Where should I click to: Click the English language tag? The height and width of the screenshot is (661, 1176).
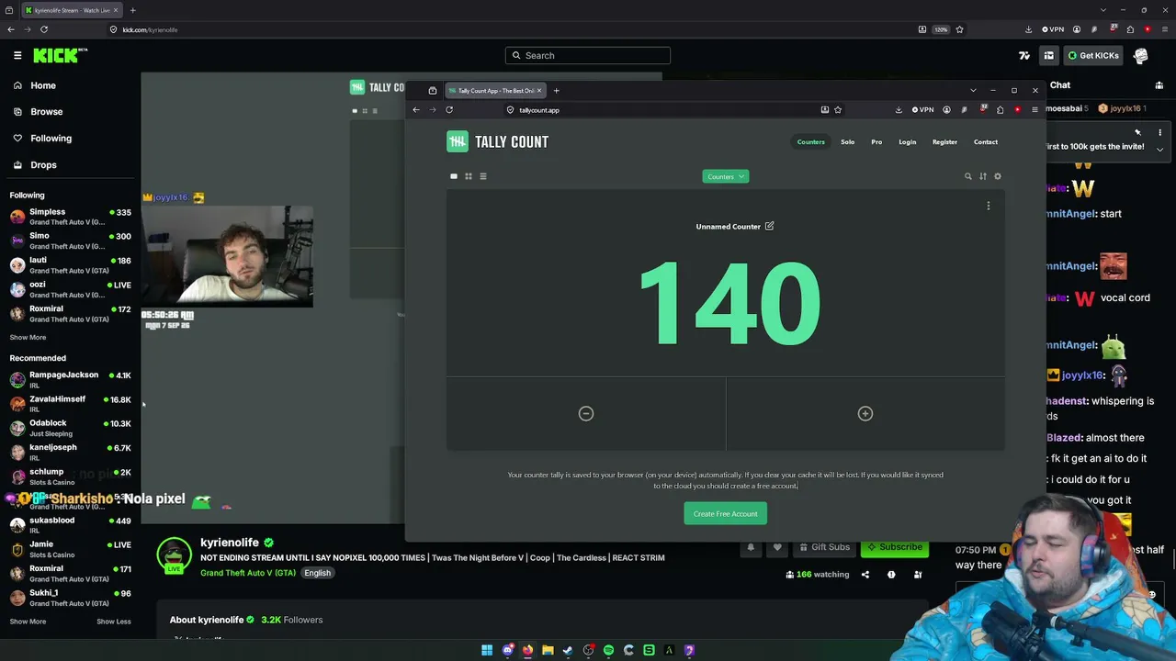(x=317, y=573)
